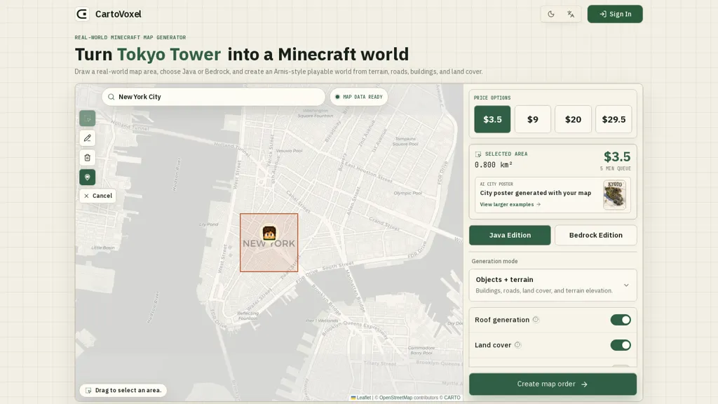Focus the New York City search field

pyautogui.click(x=213, y=97)
